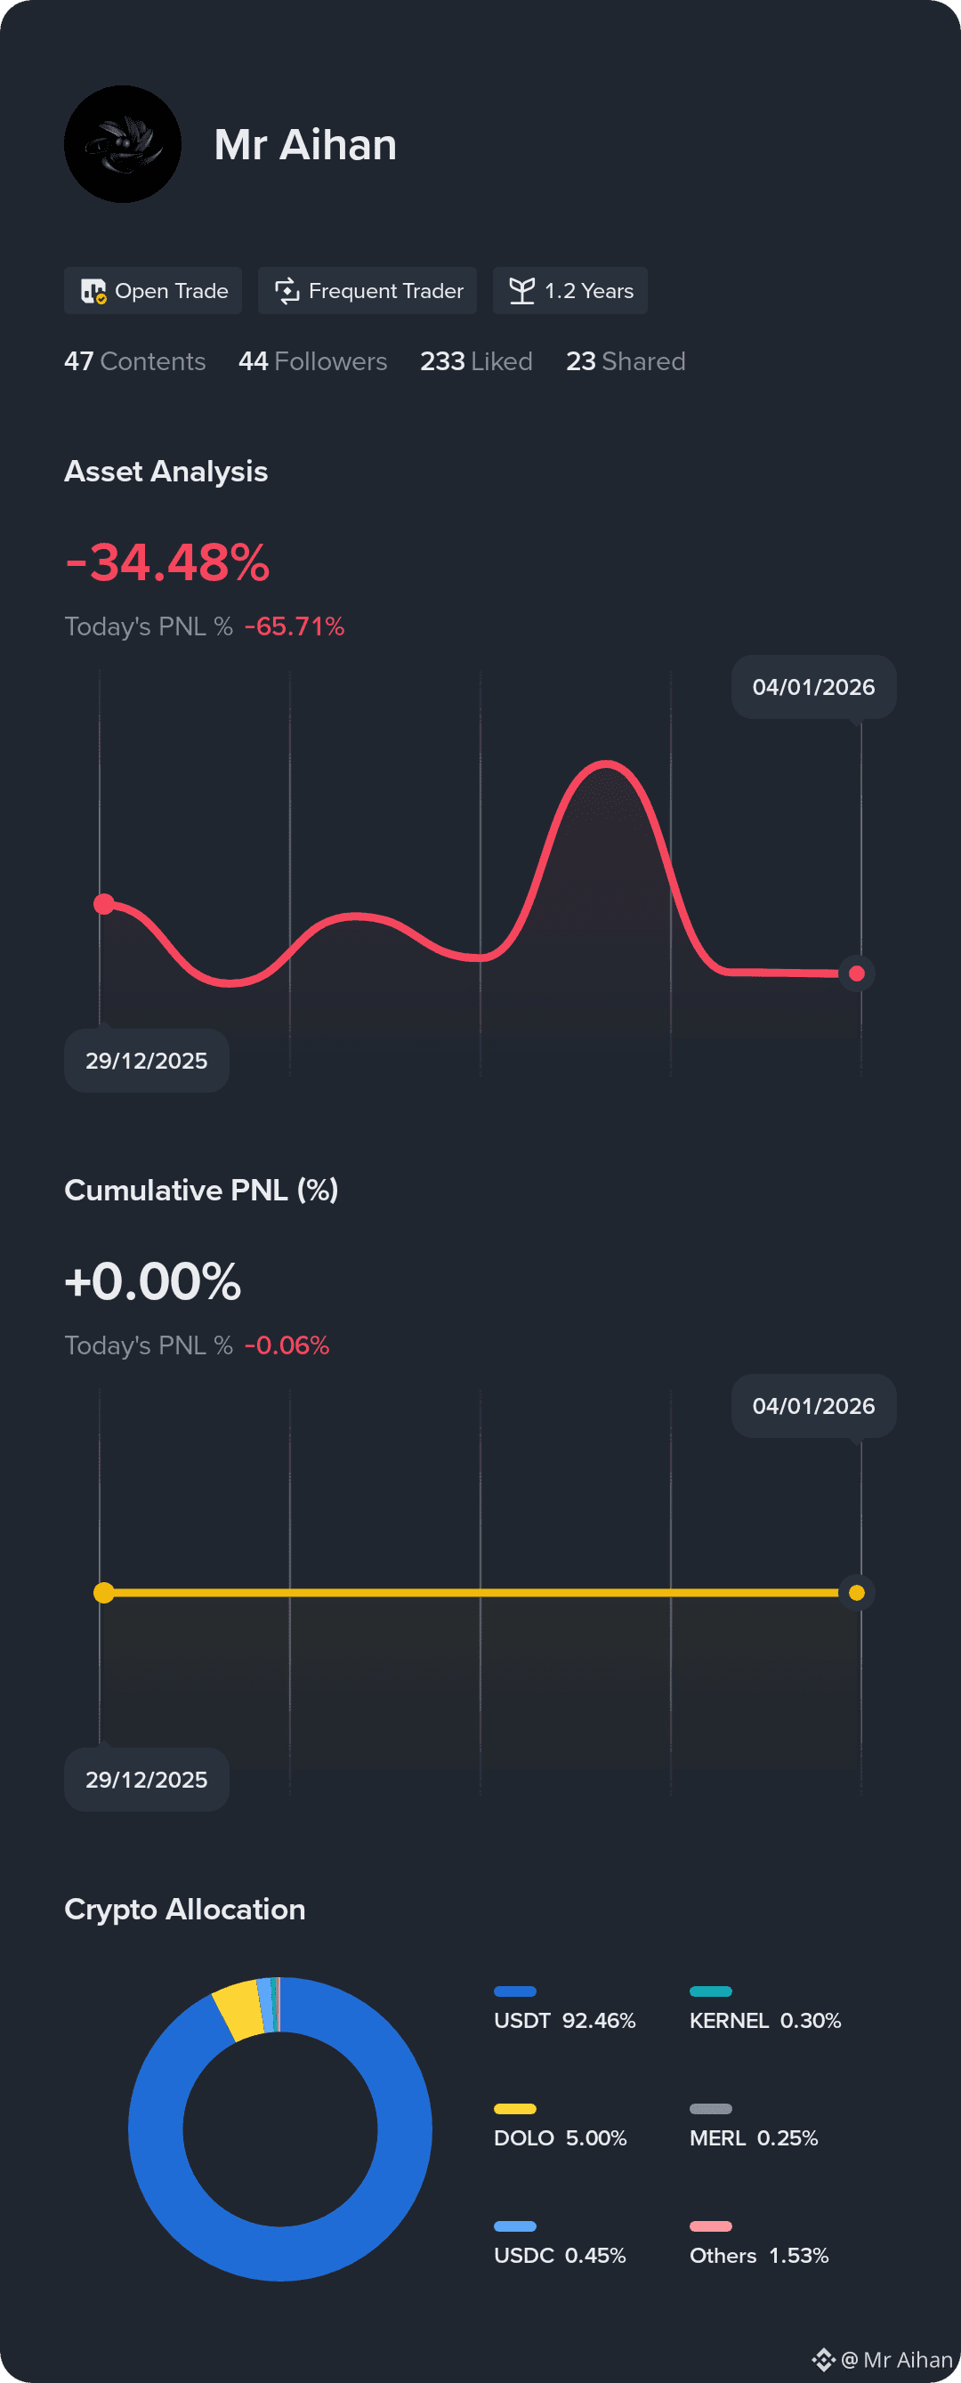The width and height of the screenshot is (961, 2383).
Task: Click the teal KERNEL legend swatch
Action: click(710, 1991)
